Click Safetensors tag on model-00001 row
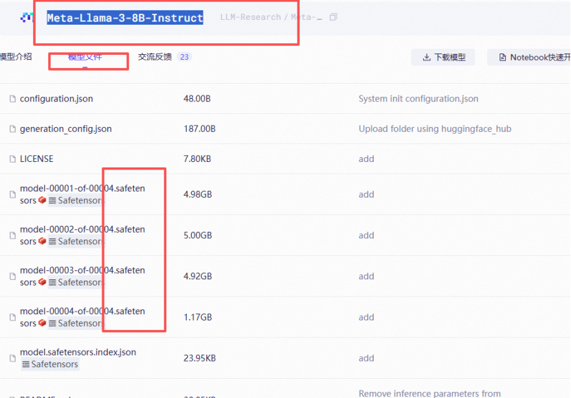Image resolution: width=571 pixels, height=398 pixels. (x=76, y=200)
